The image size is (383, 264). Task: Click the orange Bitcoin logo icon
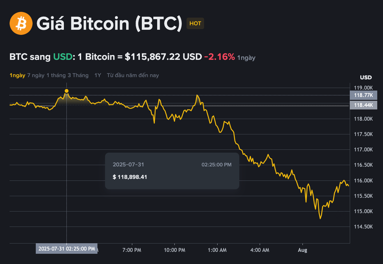pos(20,23)
